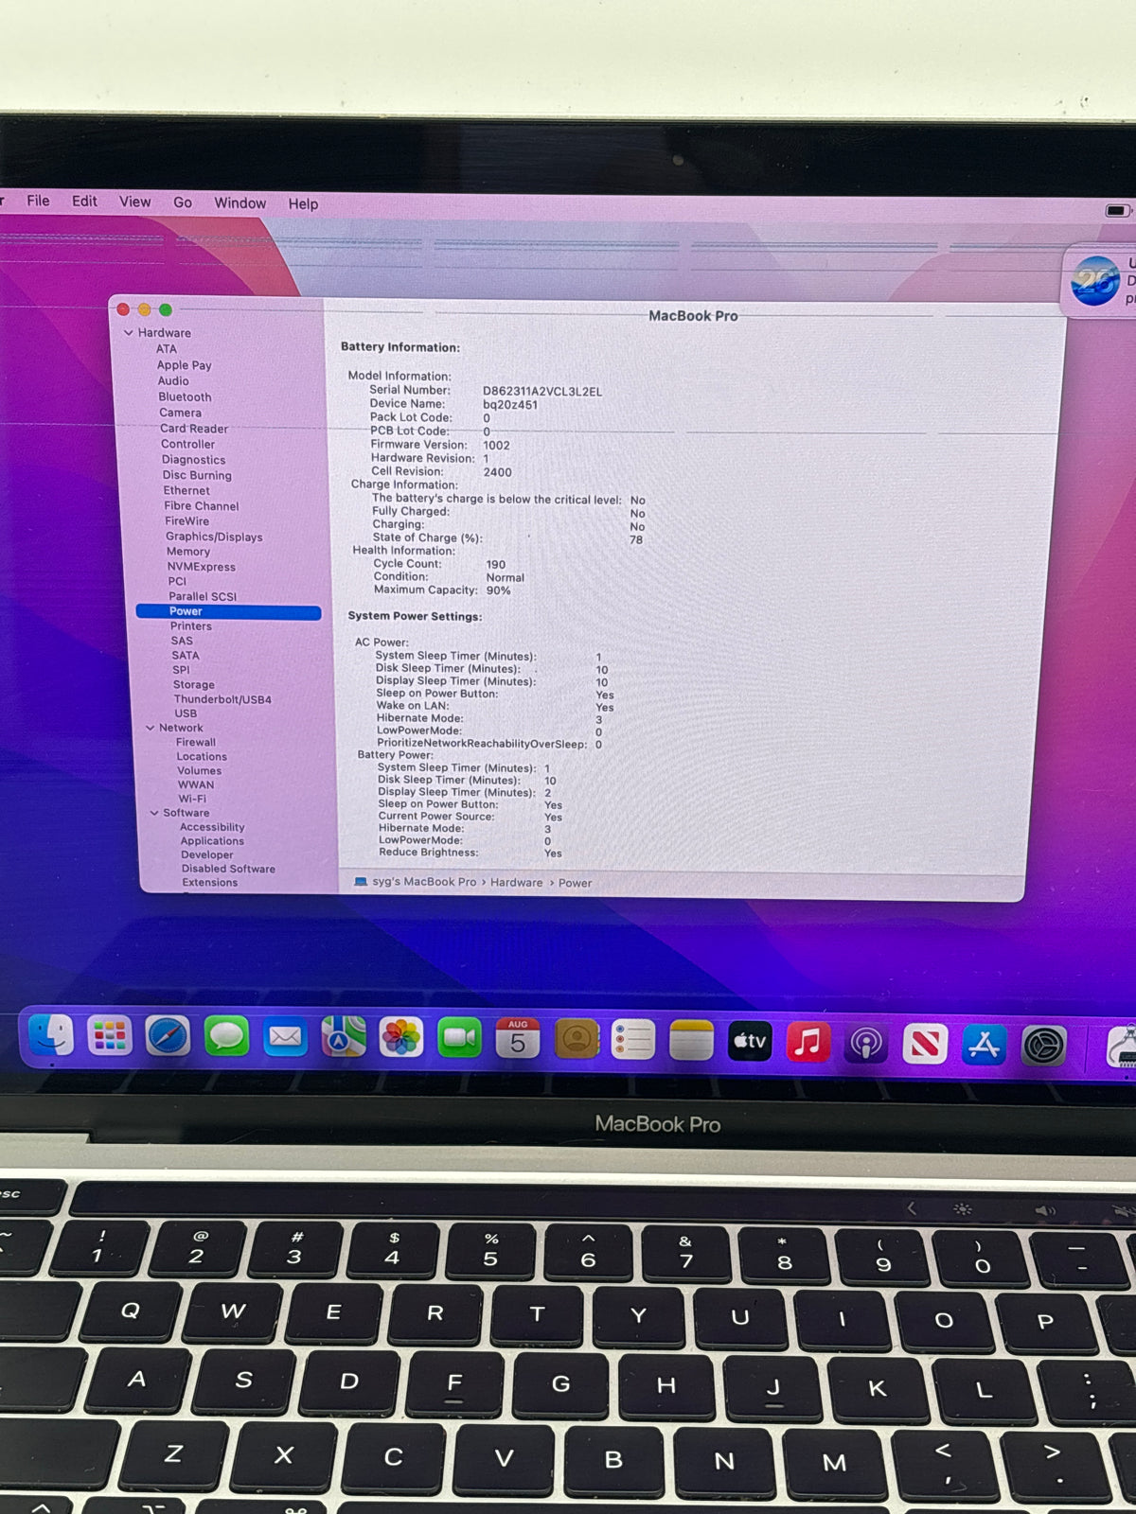
Task: Select Diagnostics in the sidebar
Action: click(193, 459)
